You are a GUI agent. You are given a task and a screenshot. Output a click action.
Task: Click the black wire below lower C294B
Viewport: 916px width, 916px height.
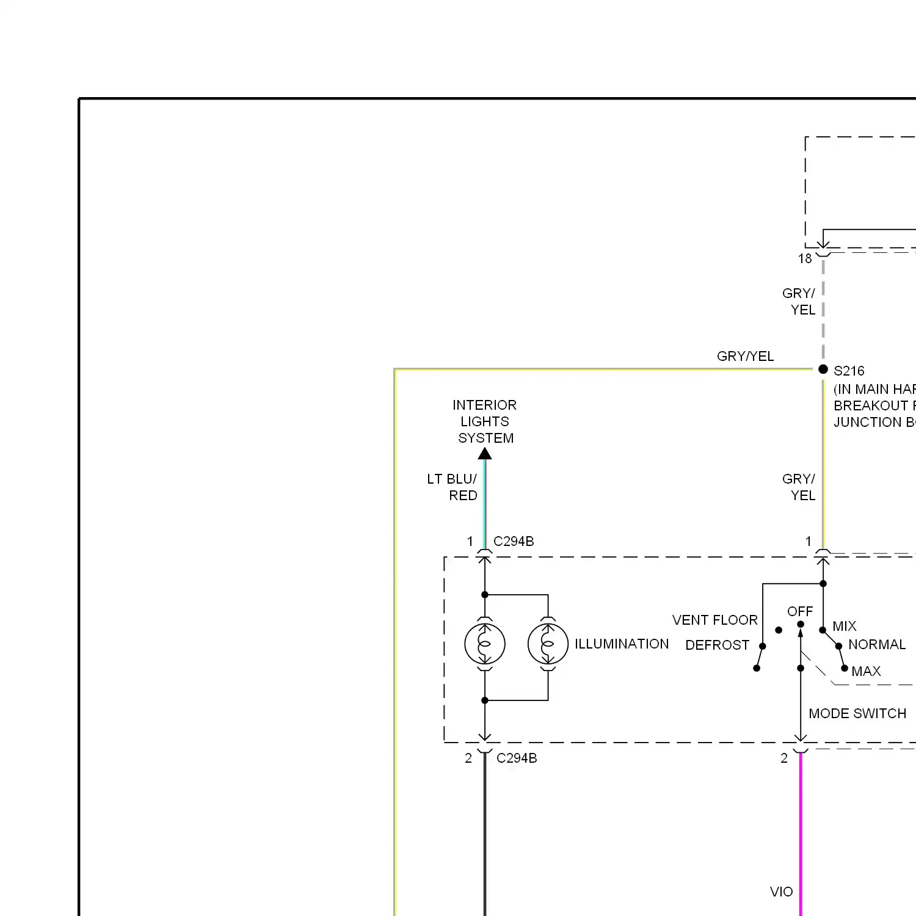pos(485,834)
